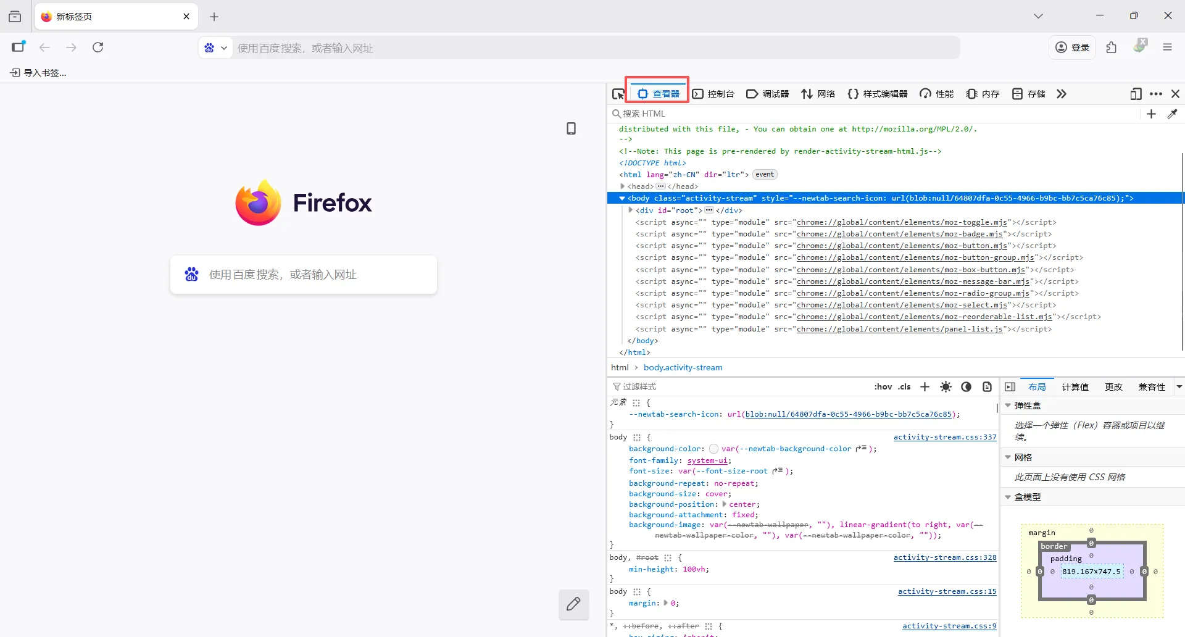
Task: Open the moz-toggle.mjs script link
Action: (902, 222)
